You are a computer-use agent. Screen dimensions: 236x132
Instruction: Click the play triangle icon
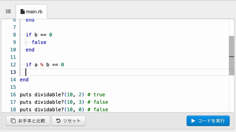click(x=193, y=121)
